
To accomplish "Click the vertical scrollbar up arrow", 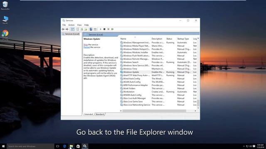I will [x=198, y=38].
